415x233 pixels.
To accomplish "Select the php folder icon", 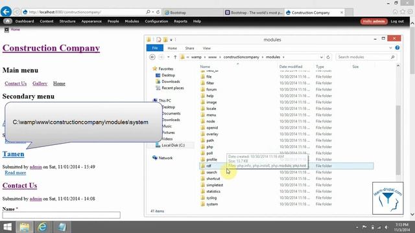I will (x=203, y=147).
